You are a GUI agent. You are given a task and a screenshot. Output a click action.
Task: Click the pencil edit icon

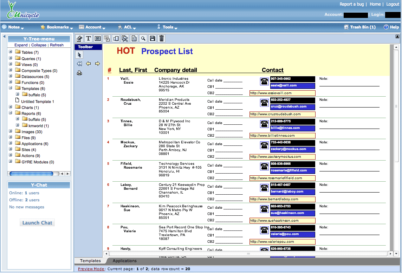(x=79, y=38)
